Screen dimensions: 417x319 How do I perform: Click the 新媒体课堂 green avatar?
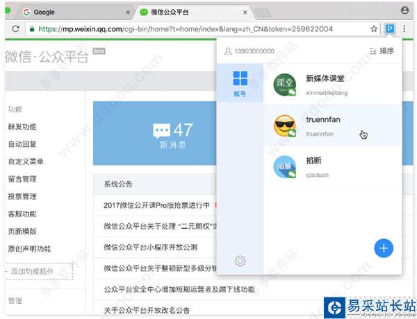coord(284,85)
